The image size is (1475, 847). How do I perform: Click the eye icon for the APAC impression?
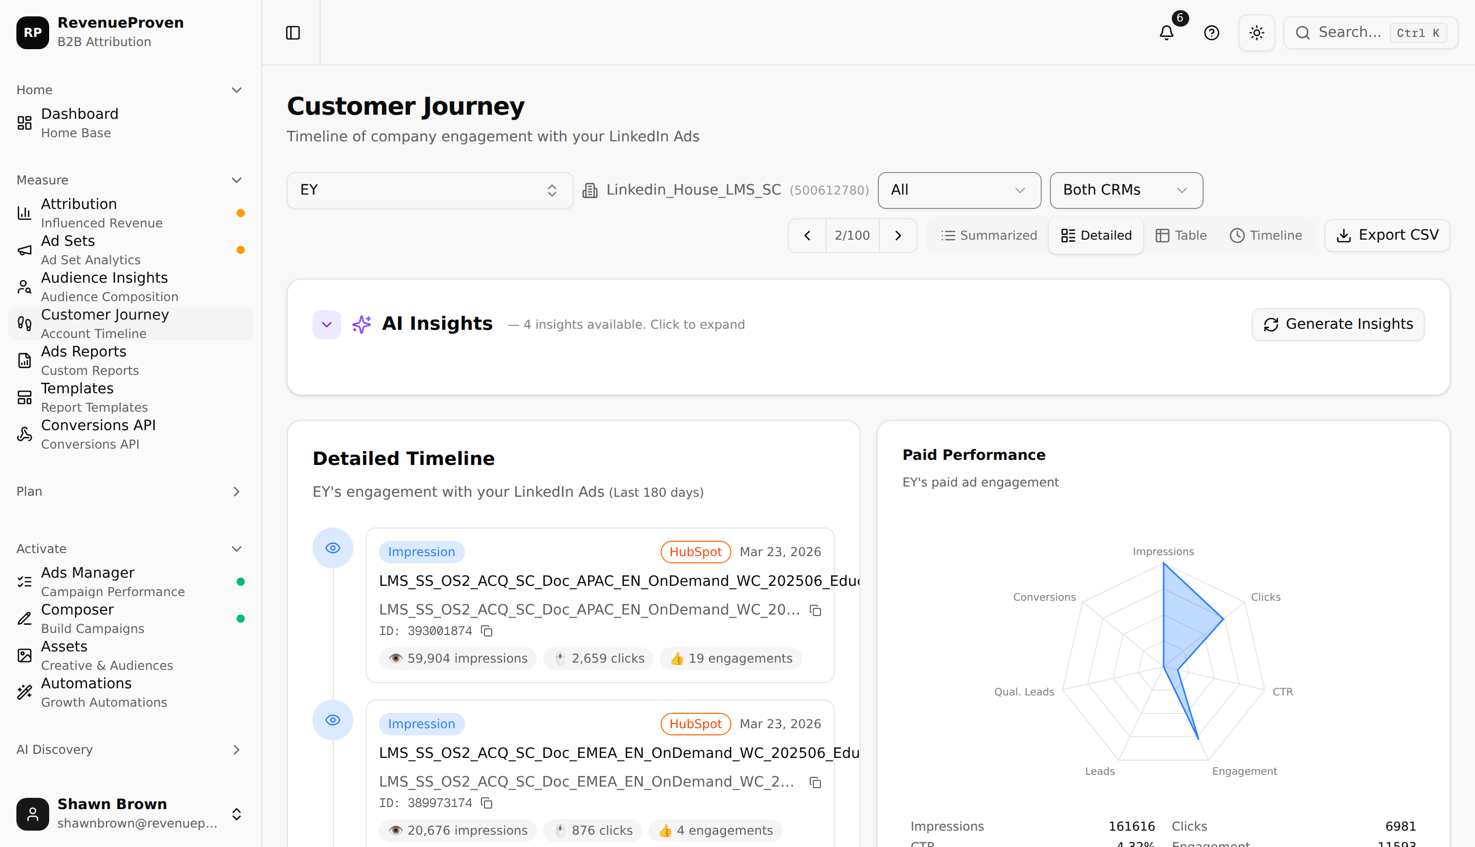click(x=333, y=548)
